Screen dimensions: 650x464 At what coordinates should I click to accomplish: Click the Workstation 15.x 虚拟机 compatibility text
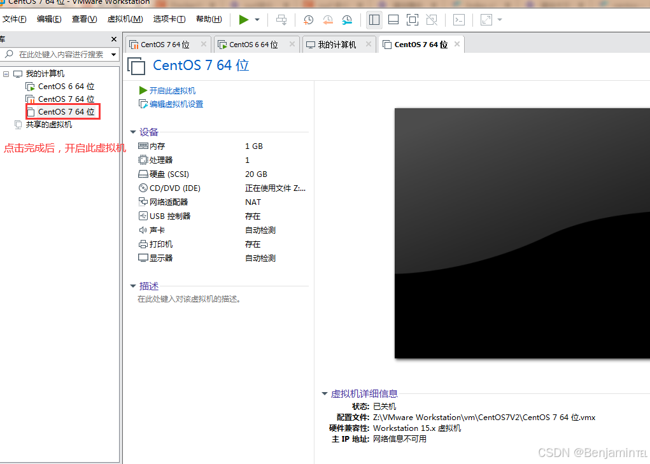point(416,428)
